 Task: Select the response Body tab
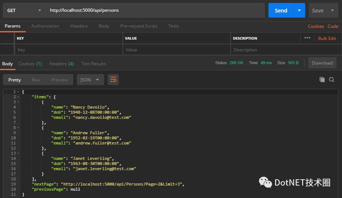click(x=7, y=64)
